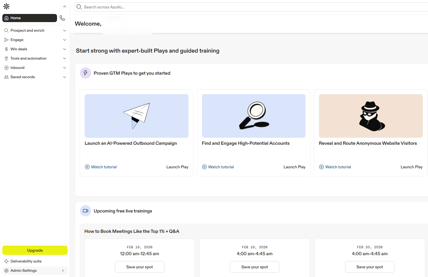Save your spot for 12:00 am training
Image resolution: width=428 pixels, height=277 pixels.
pos(140,267)
